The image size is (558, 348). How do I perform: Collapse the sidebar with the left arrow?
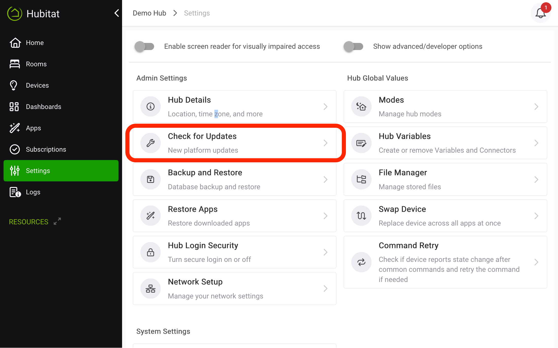point(117,13)
